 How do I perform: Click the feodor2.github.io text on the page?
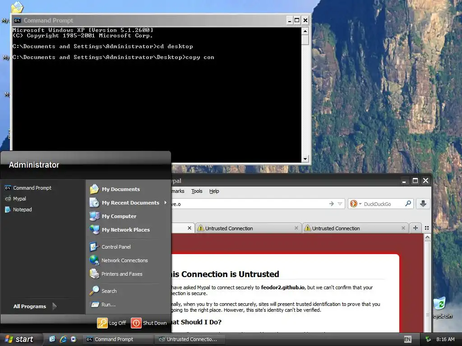283,287
